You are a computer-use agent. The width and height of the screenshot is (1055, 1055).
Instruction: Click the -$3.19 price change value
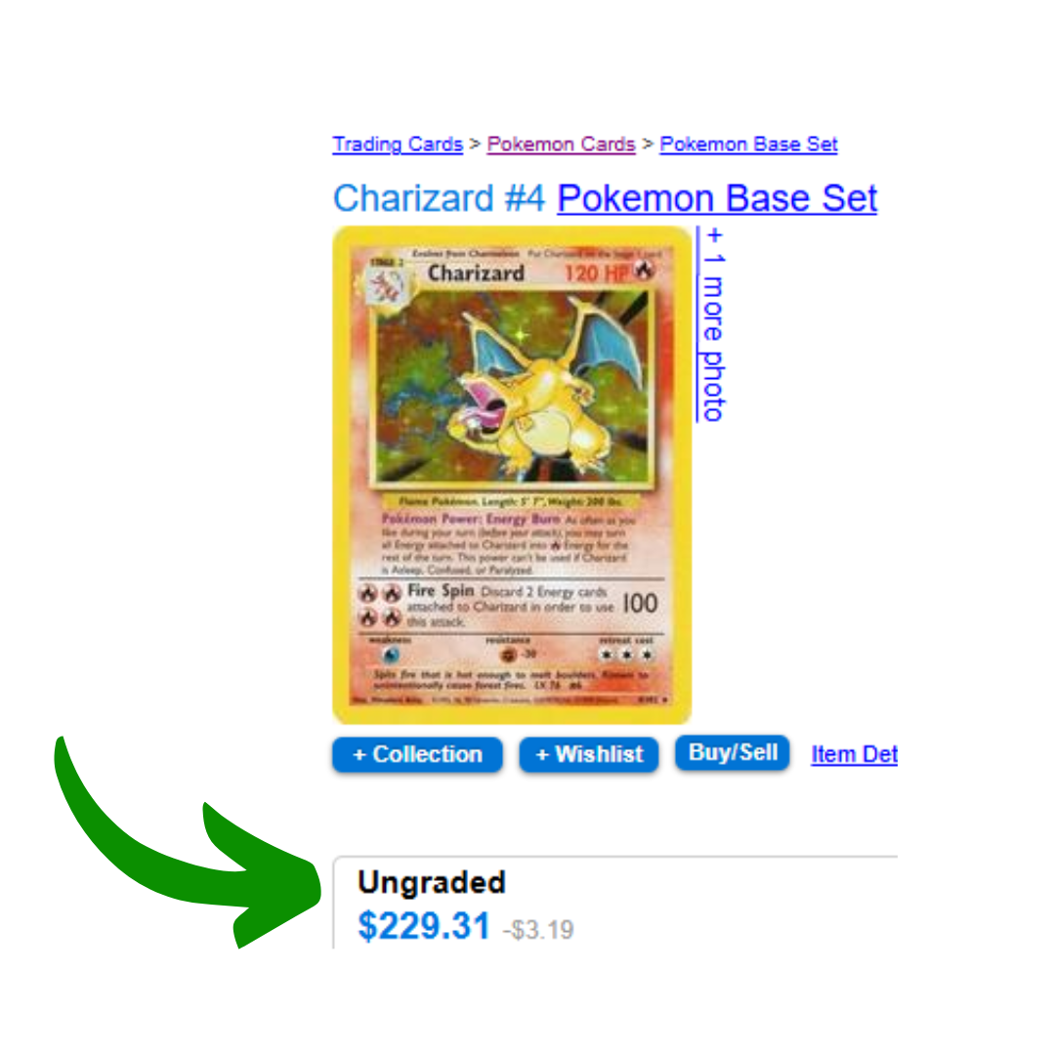point(538,930)
